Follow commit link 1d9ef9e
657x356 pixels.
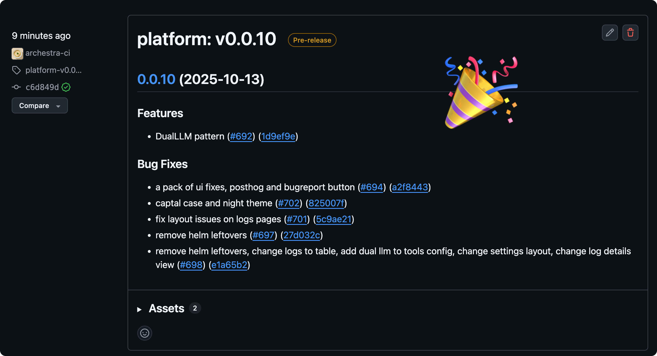[x=278, y=136]
